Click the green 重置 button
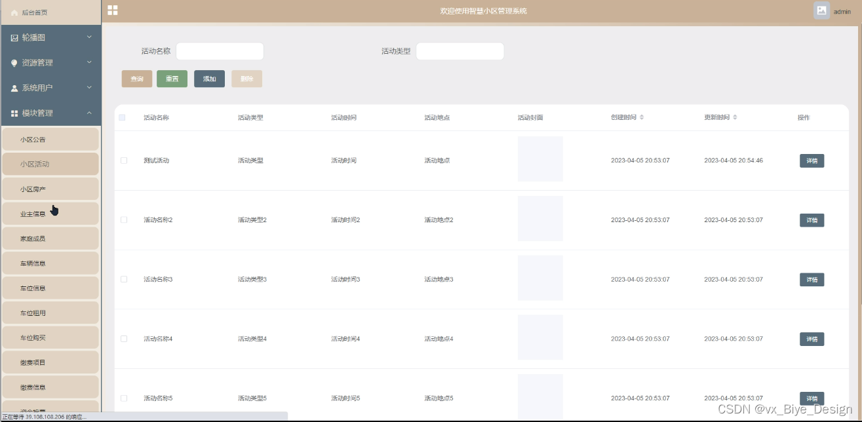 tap(172, 79)
